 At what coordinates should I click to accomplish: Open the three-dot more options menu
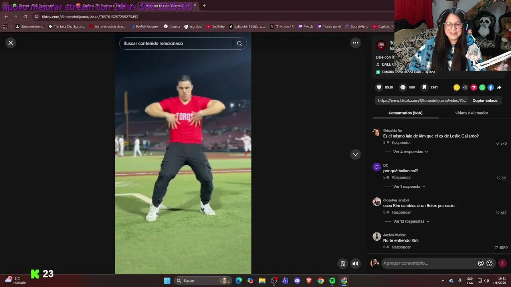tap(355, 43)
